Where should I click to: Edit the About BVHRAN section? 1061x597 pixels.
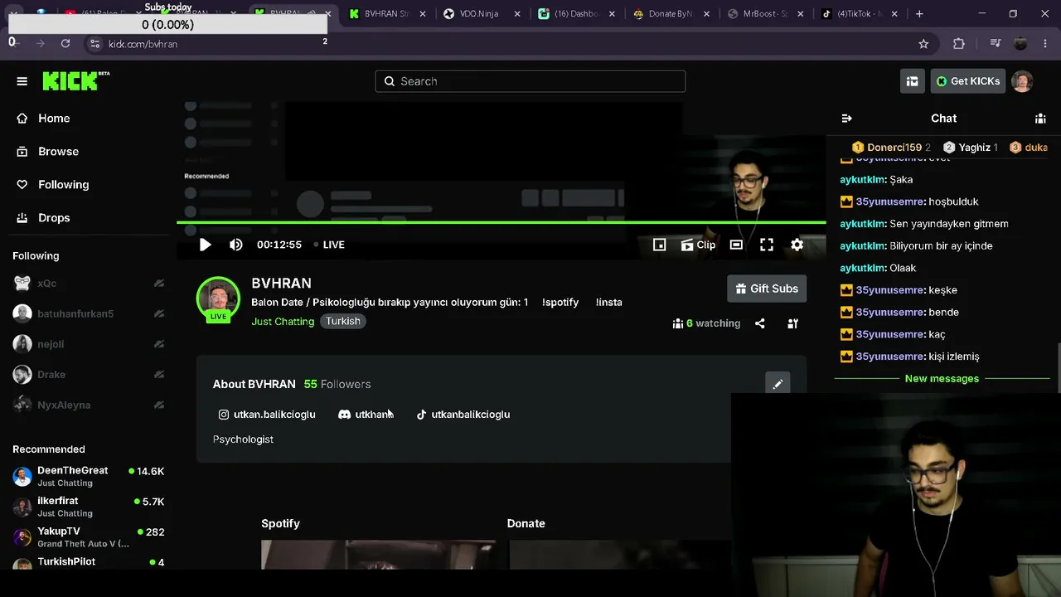point(778,384)
